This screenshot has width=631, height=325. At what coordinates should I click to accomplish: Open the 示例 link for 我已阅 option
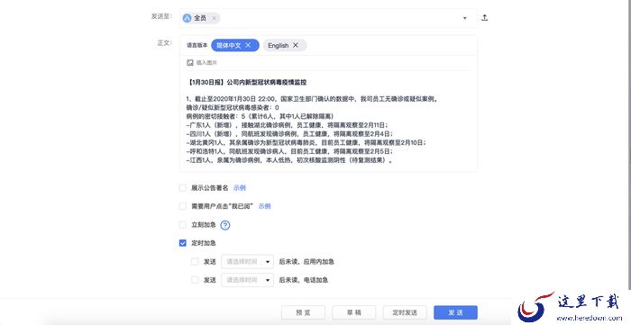264,206
